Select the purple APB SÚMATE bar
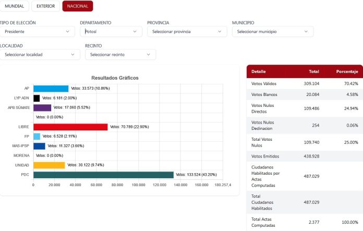 pos(42,108)
